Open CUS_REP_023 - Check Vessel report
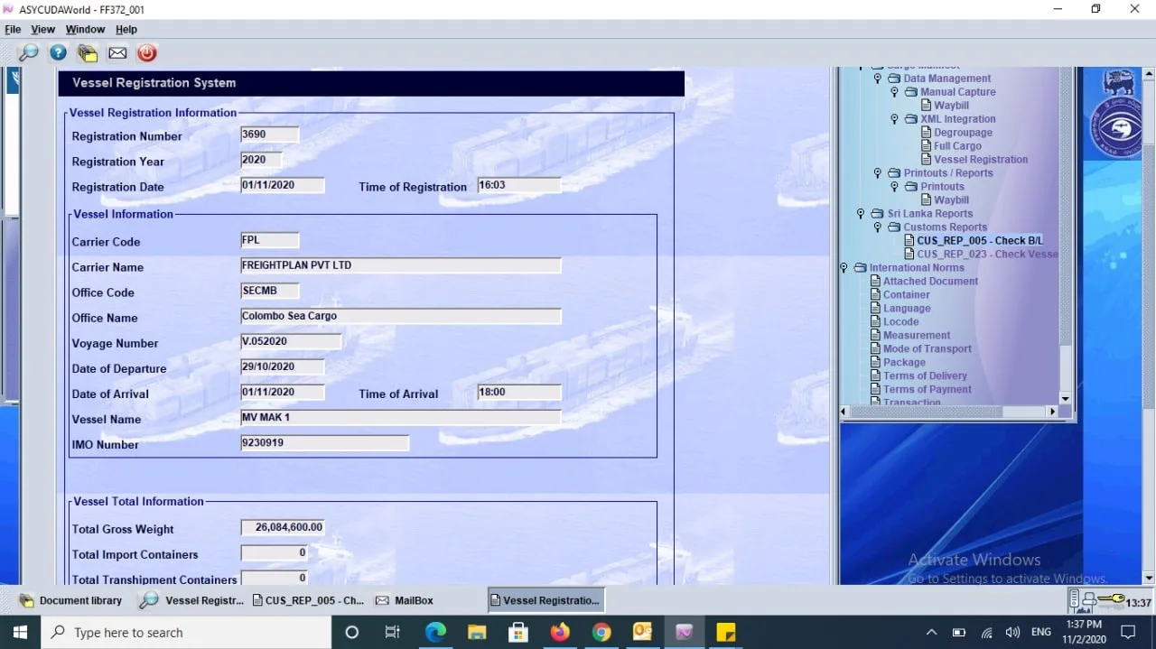 (x=987, y=255)
